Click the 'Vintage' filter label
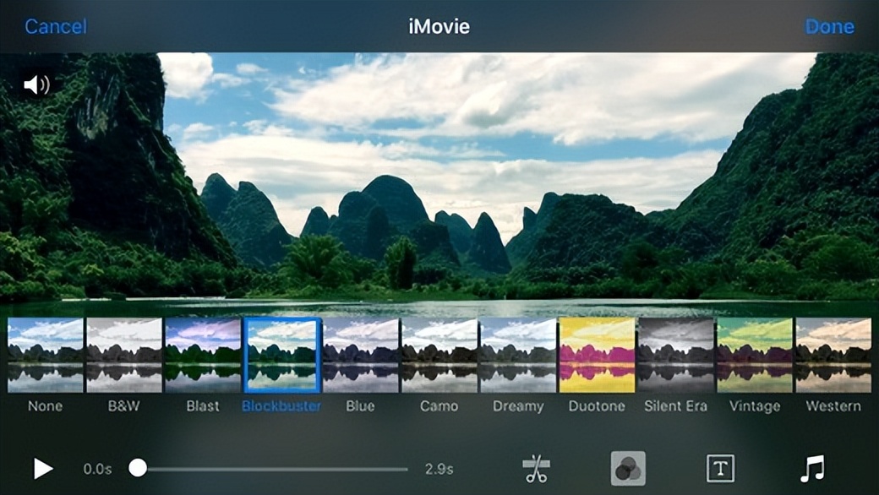Image resolution: width=879 pixels, height=495 pixels. (755, 406)
